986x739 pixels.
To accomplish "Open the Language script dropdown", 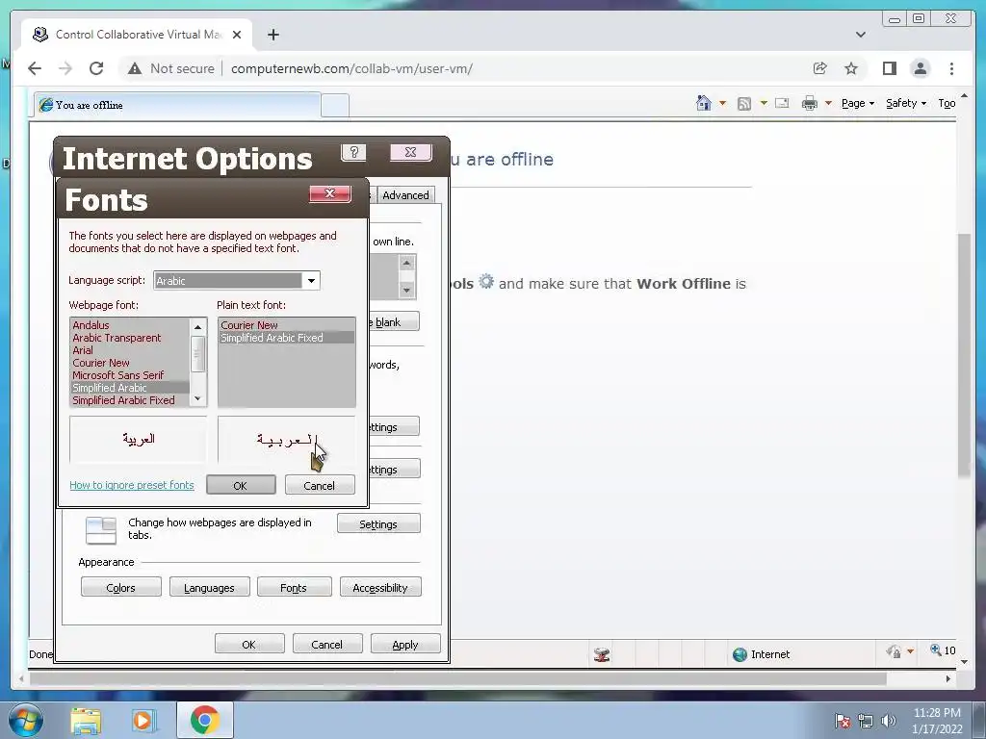I will click(x=311, y=281).
